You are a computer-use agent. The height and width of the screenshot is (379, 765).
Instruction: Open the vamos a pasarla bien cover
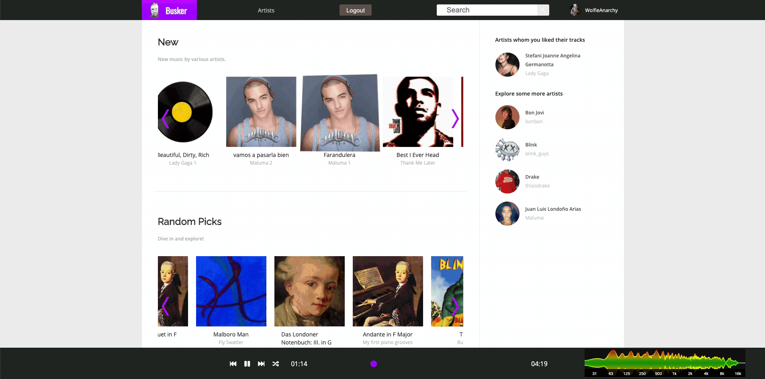[261, 112]
